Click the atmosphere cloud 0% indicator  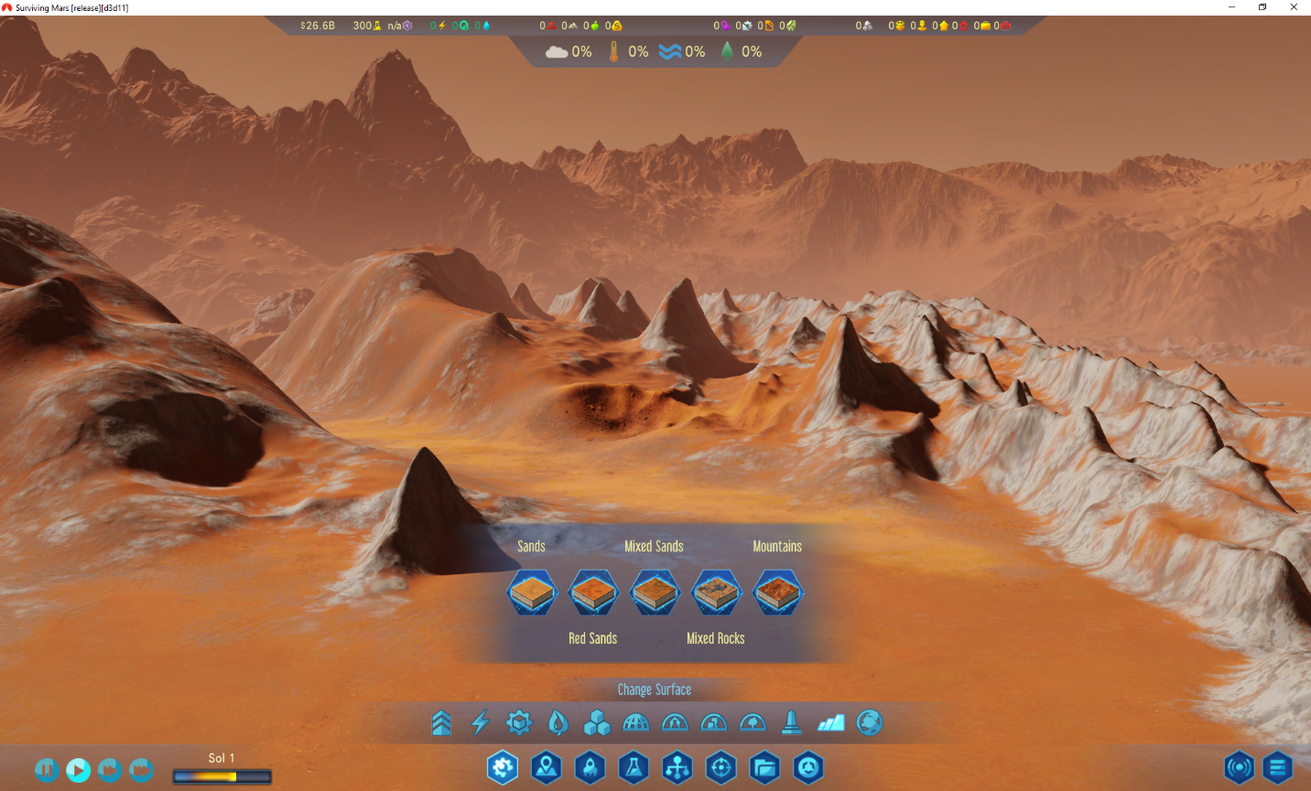569,52
